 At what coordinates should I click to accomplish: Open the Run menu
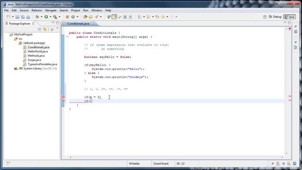(x=86, y=10)
